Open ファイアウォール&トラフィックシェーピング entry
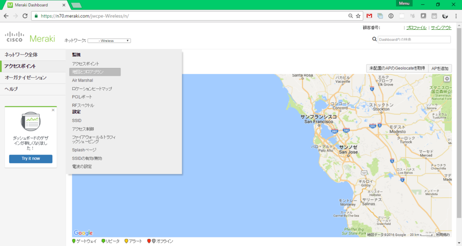The width and height of the screenshot is (462, 246). (x=94, y=140)
